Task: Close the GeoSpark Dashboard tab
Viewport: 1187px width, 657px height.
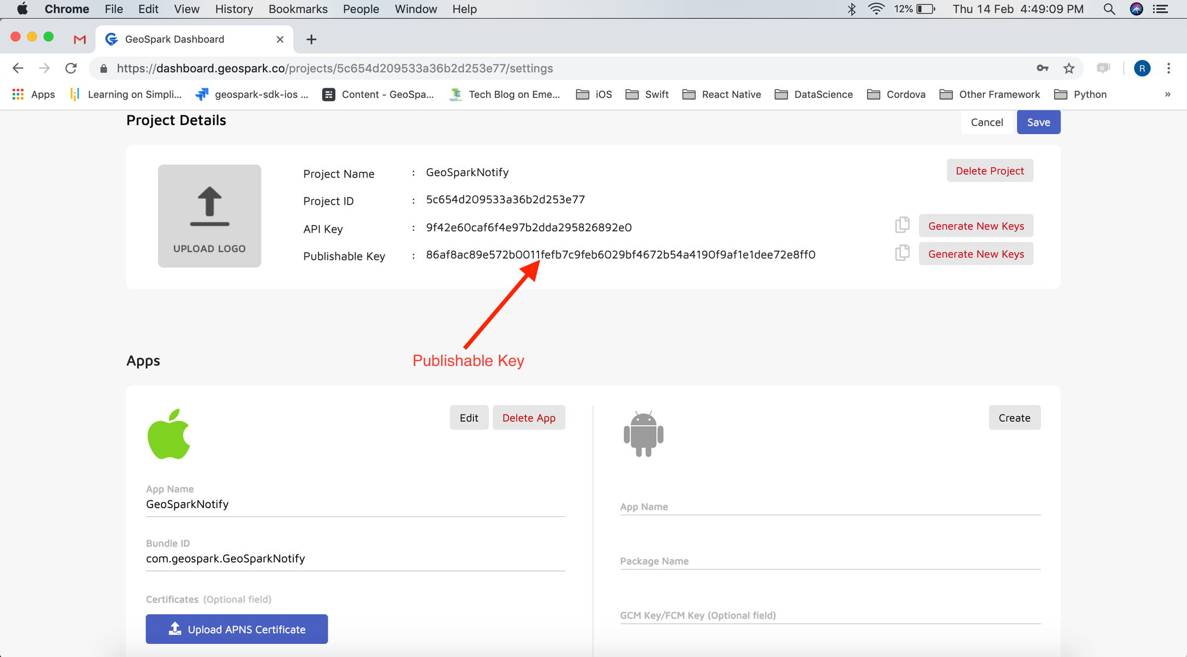Action: [280, 39]
